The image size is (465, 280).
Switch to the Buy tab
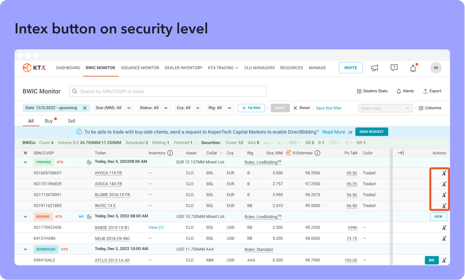coord(49,121)
